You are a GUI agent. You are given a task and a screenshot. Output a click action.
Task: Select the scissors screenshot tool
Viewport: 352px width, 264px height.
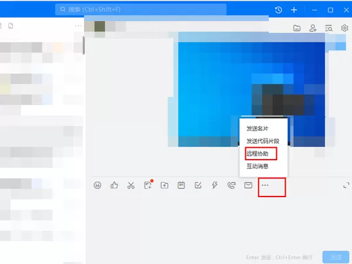point(131,185)
